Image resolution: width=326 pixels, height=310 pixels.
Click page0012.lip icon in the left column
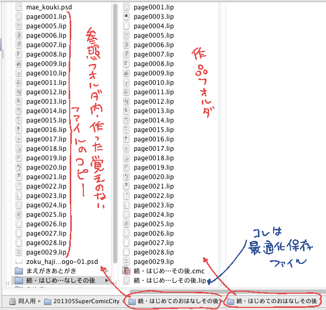point(19,92)
